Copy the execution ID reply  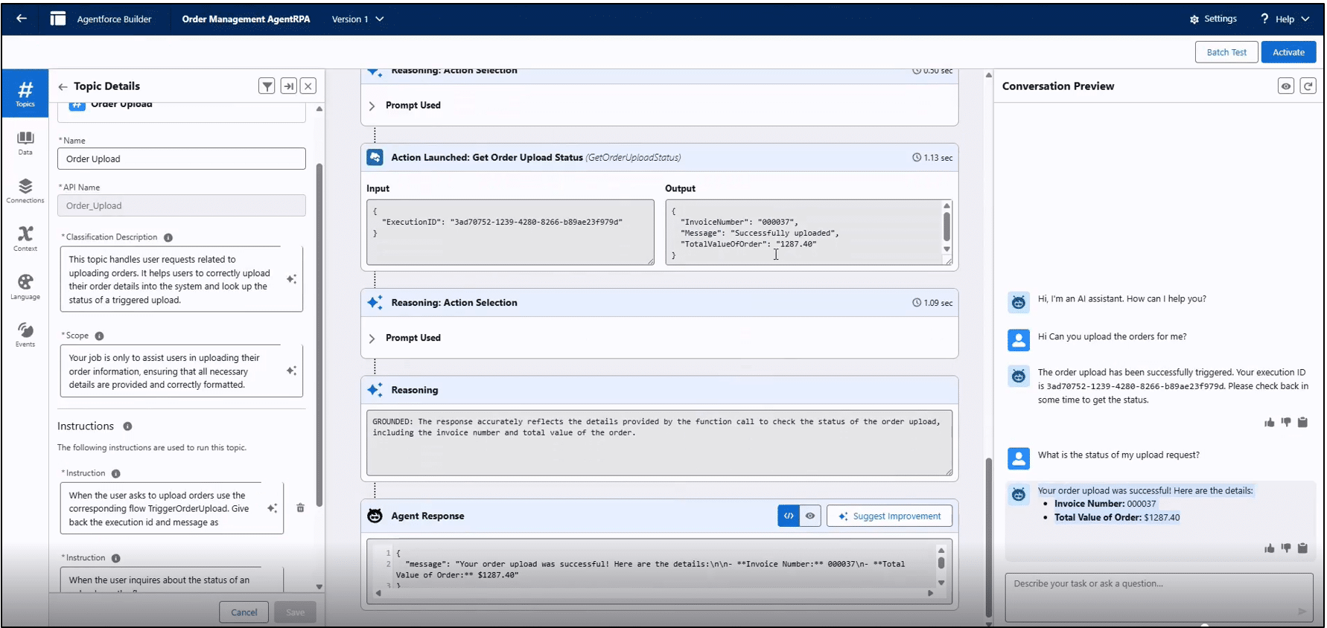click(1302, 423)
